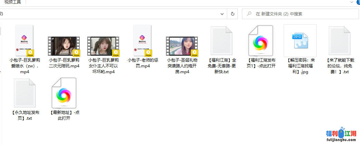Select the 圣诞礼物 video thumbnail
This screenshot has height=145, width=360.
182,46
